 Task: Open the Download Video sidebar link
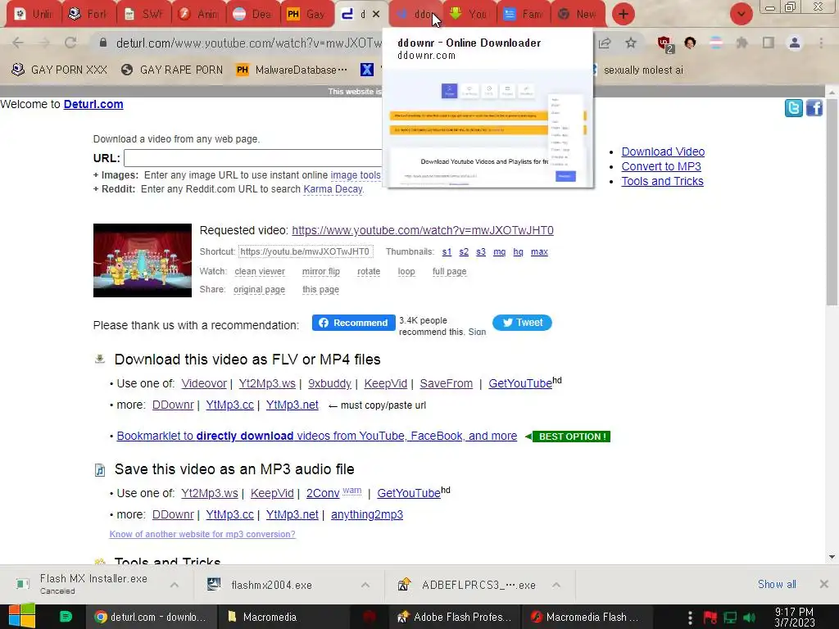tap(663, 152)
